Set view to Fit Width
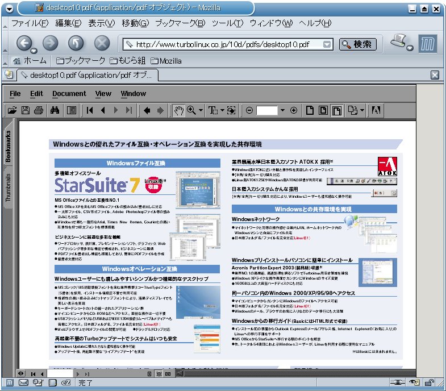 tap(337, 110)
